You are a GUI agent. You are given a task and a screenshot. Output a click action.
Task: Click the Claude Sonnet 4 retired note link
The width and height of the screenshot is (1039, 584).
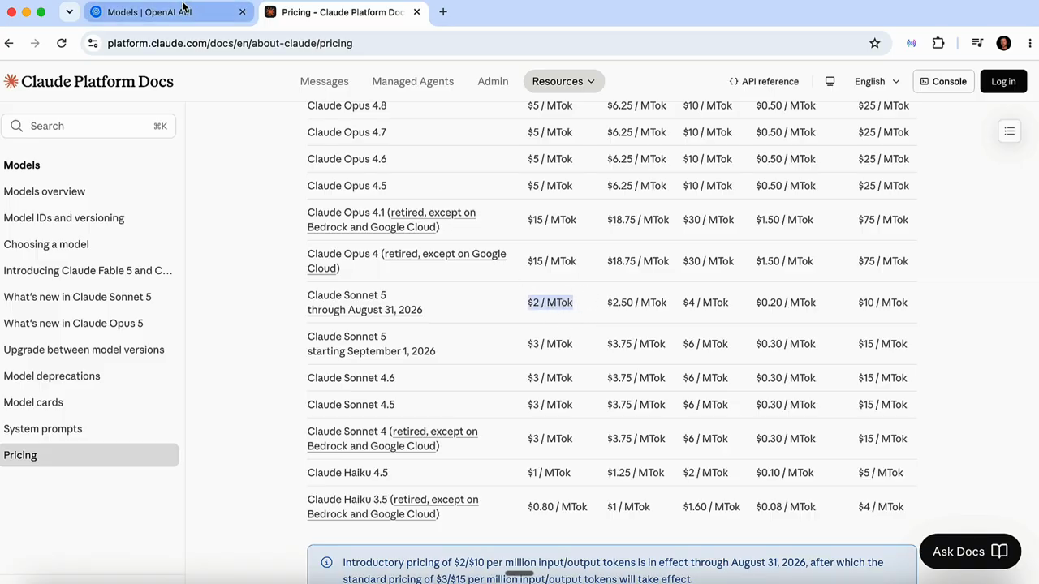pos(393,439)
